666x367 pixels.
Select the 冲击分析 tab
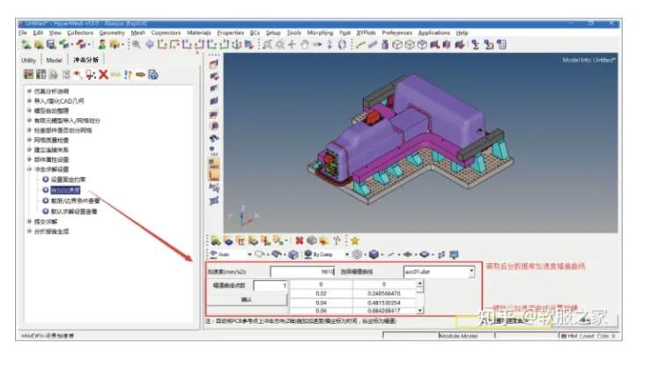86,60
